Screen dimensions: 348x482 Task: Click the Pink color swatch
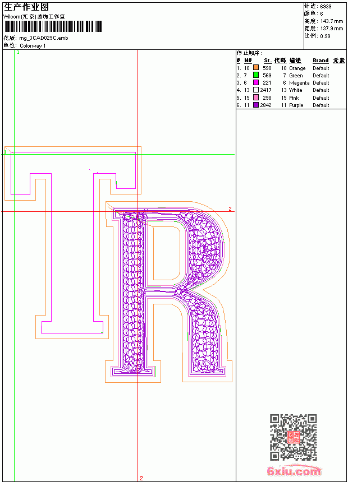coord(255,98)
